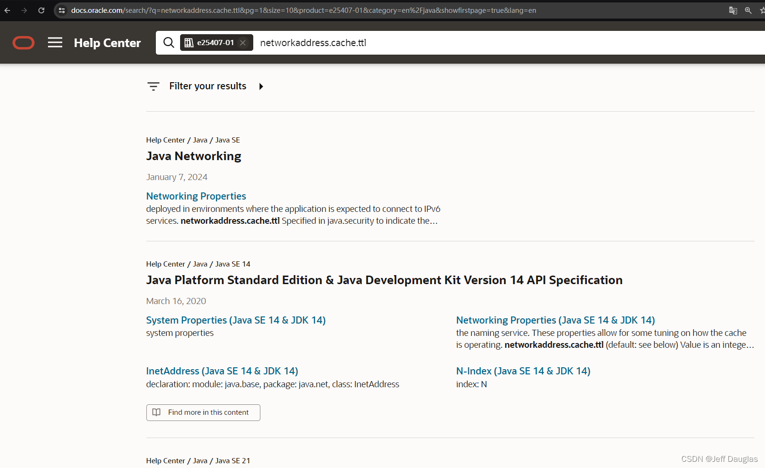Click the filter lines icon
The image size is (765, 468).
tap(153, 86)
